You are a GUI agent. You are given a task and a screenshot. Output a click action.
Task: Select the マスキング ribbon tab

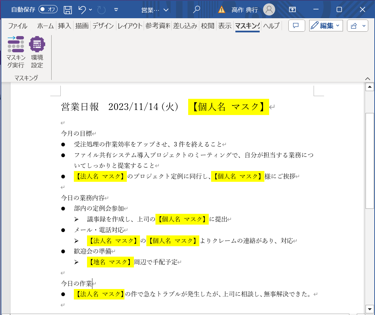(x=247, y=26)
